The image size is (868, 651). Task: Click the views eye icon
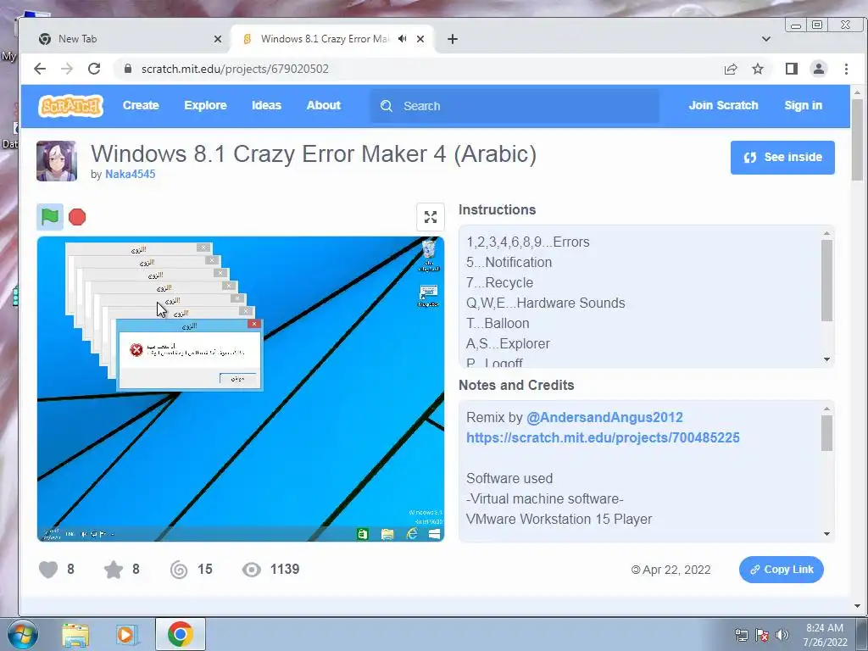(251, 570)
